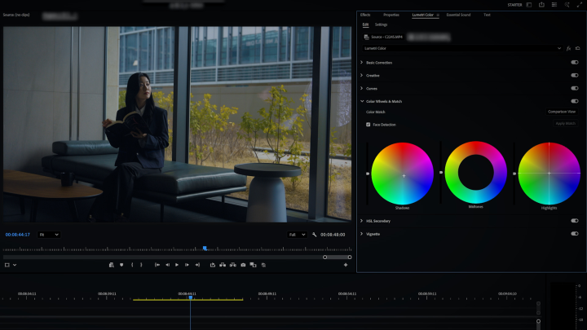Screen dimensions: 587x330
Task: Click the Play button in the Source monitor
Action: tap(177, 265)
